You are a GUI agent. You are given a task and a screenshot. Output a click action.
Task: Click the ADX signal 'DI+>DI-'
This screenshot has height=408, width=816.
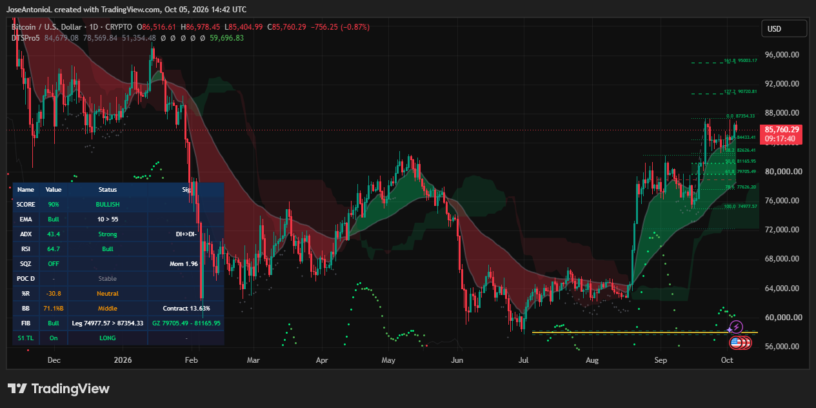coord(186,234)
